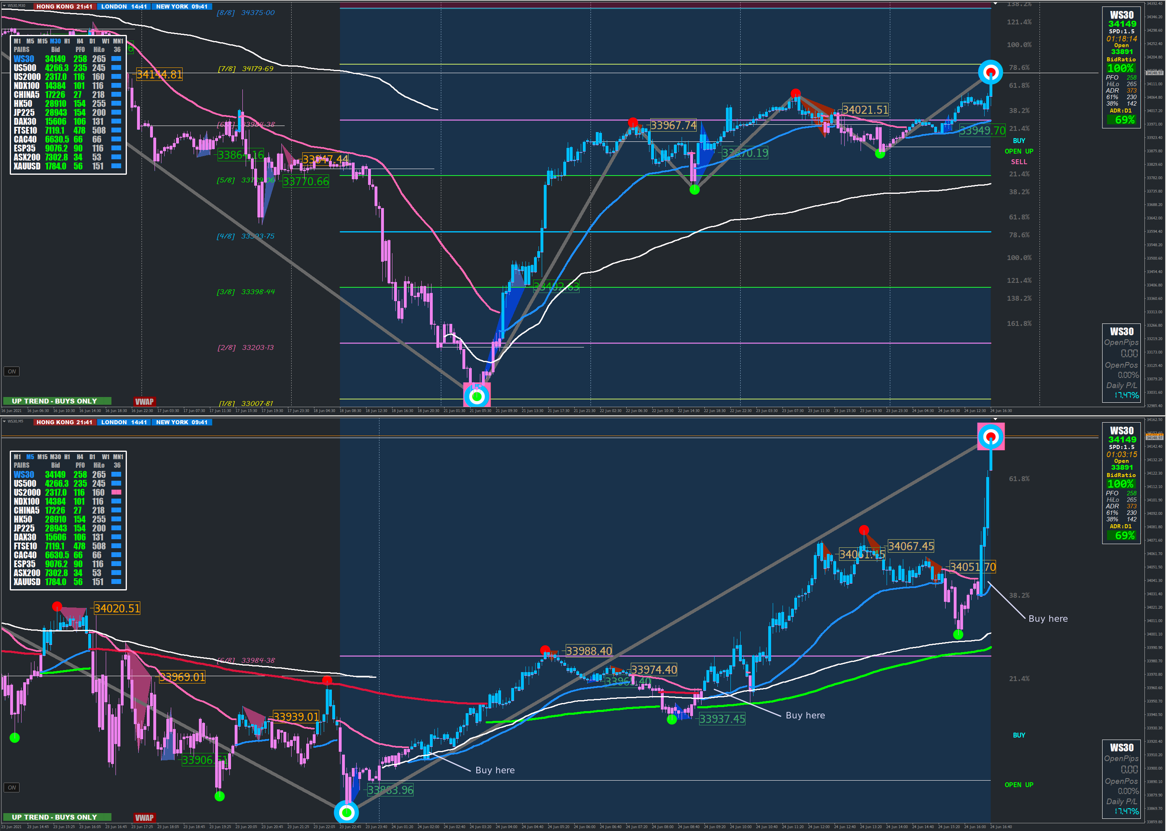Click red dot beside 34020.51 label in lower chart

click(x=57, y=606)
